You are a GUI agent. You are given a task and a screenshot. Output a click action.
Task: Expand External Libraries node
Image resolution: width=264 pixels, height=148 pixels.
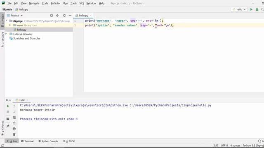coord(7,34)
